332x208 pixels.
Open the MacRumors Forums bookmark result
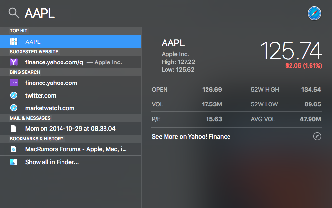tap(70, 149)
